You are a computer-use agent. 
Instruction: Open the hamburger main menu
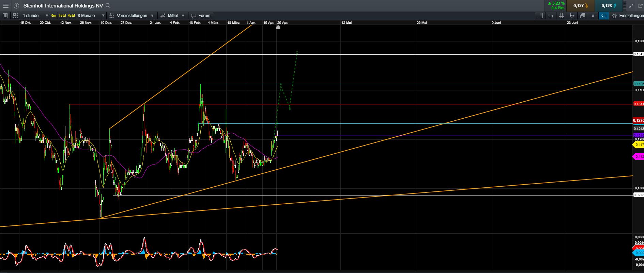(6, 6)
